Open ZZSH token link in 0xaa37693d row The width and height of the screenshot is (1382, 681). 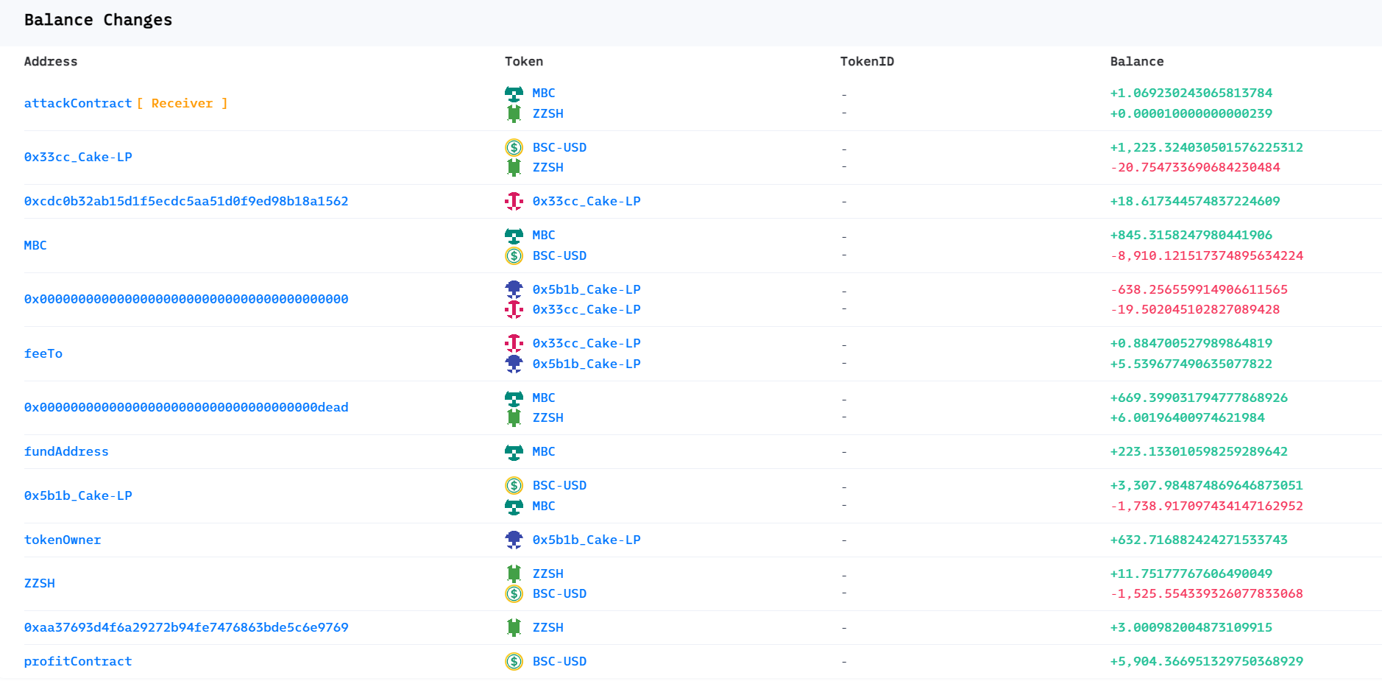548,627
